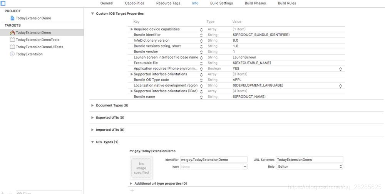Viewport: 385px width, 194px height.
Task: Click the $(PRODUCT_NAME) value
Action: pyautogui.click(x=249, y=97)
